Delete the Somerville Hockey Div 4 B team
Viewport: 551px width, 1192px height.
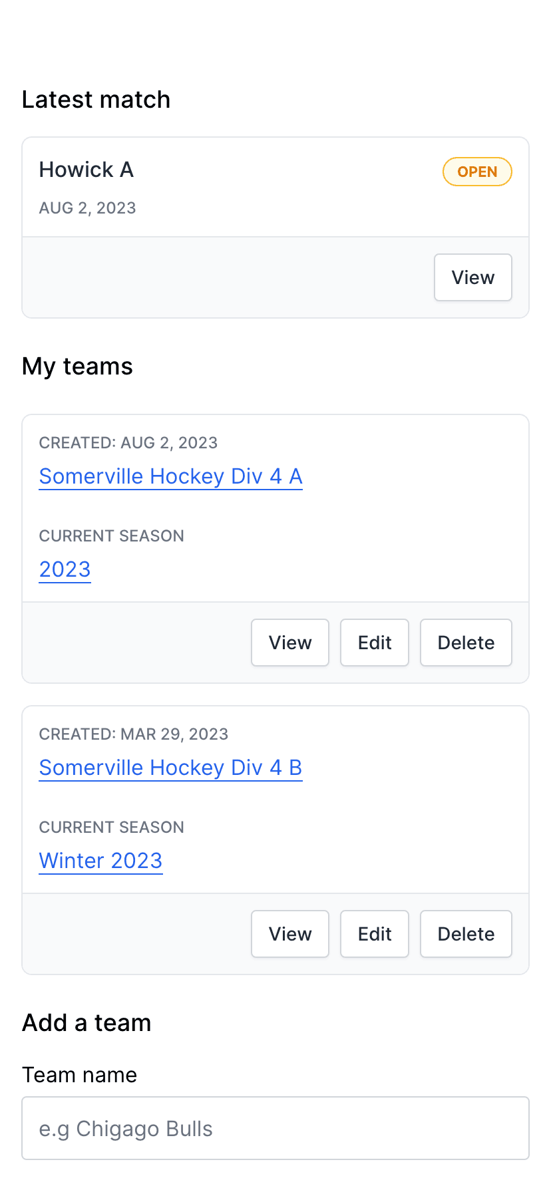click(x=466, y=934)
